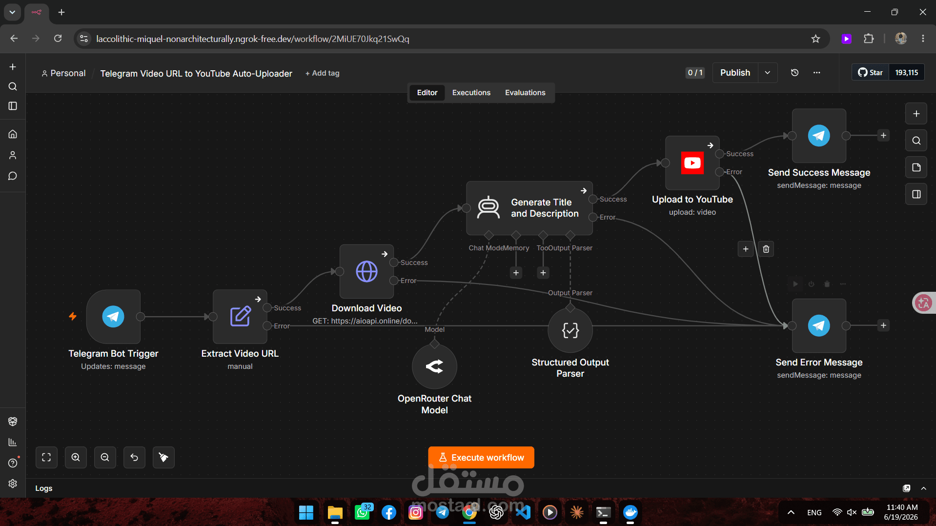Open the Send Success Message Telegram node
Screen dimensions: 936x526
[819, 136]
